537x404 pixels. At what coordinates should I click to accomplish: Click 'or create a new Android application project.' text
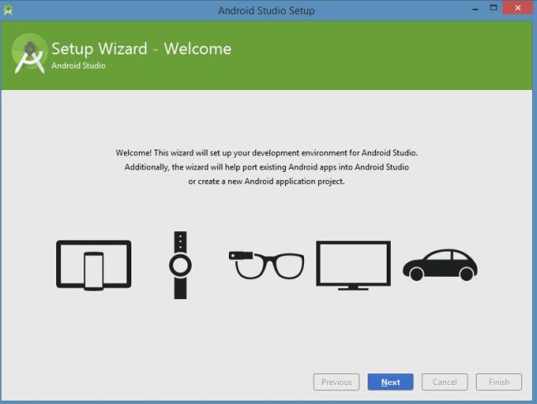(x=267, y=182)
